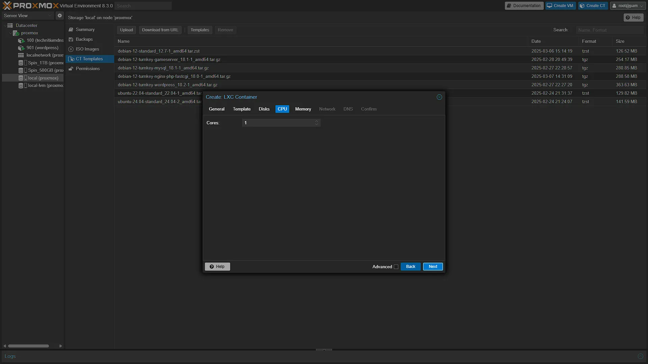Select container icon for 901 wordpress
Screen dimensions: 648x364
(21, 48)
